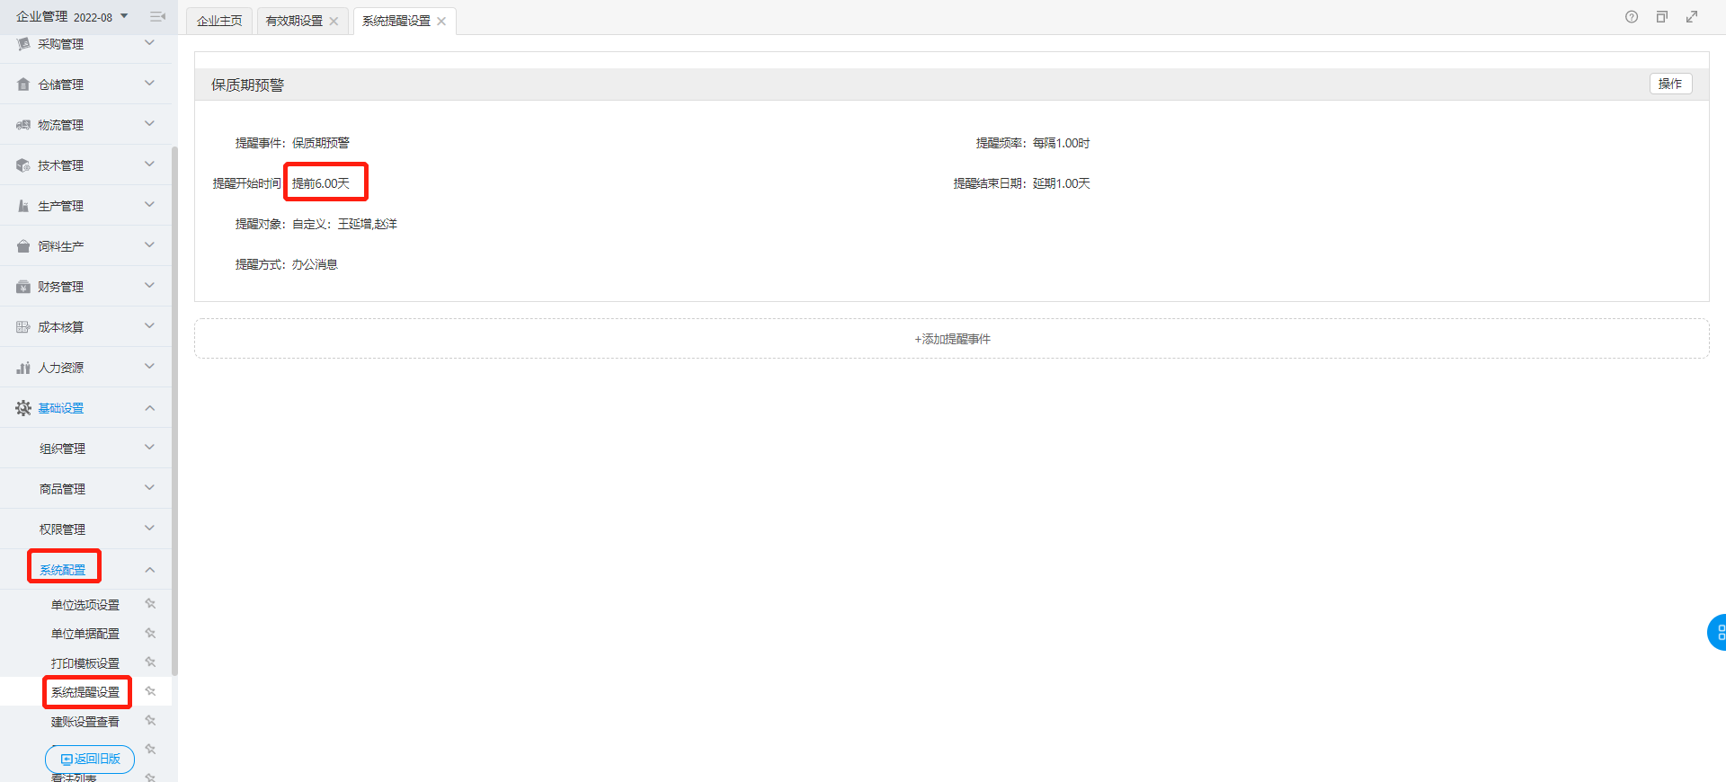Switch to the 企业主页 tab

219,21
